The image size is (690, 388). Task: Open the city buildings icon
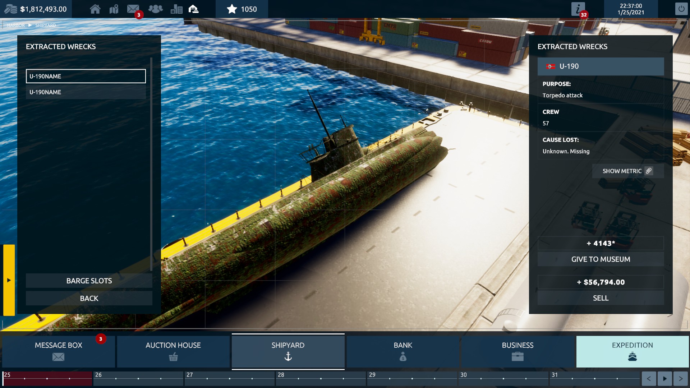point(176,9)
